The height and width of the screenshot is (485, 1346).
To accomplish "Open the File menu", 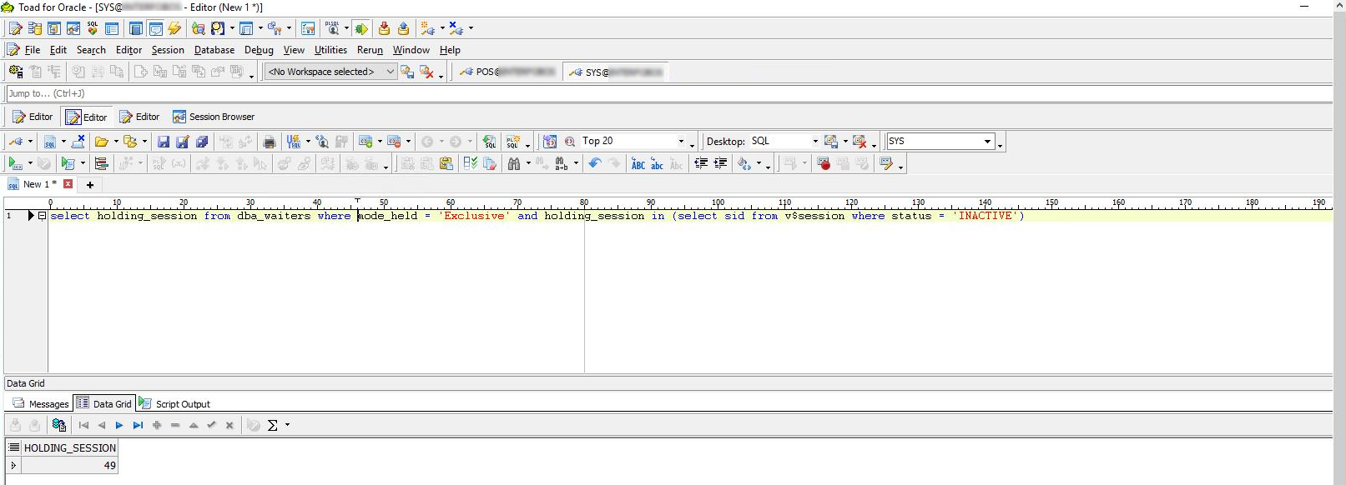I will (33, 50).
